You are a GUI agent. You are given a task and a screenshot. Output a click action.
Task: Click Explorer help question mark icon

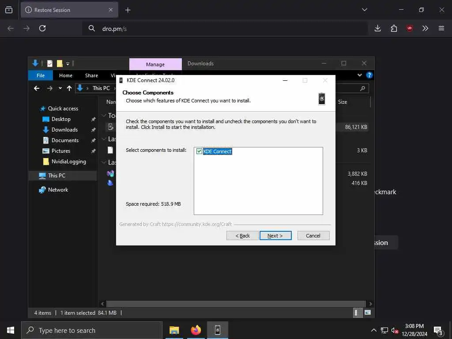pyautogui.click(x=369, y=75)
